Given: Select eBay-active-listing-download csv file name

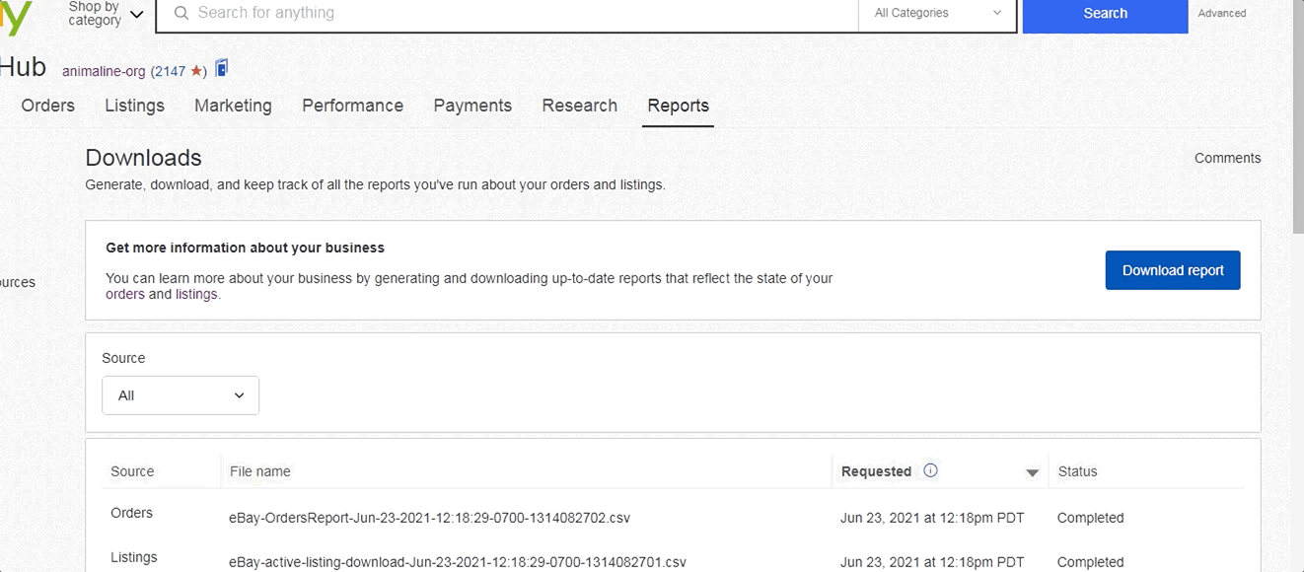Looking at the screenshot, I should coord(457,562).
